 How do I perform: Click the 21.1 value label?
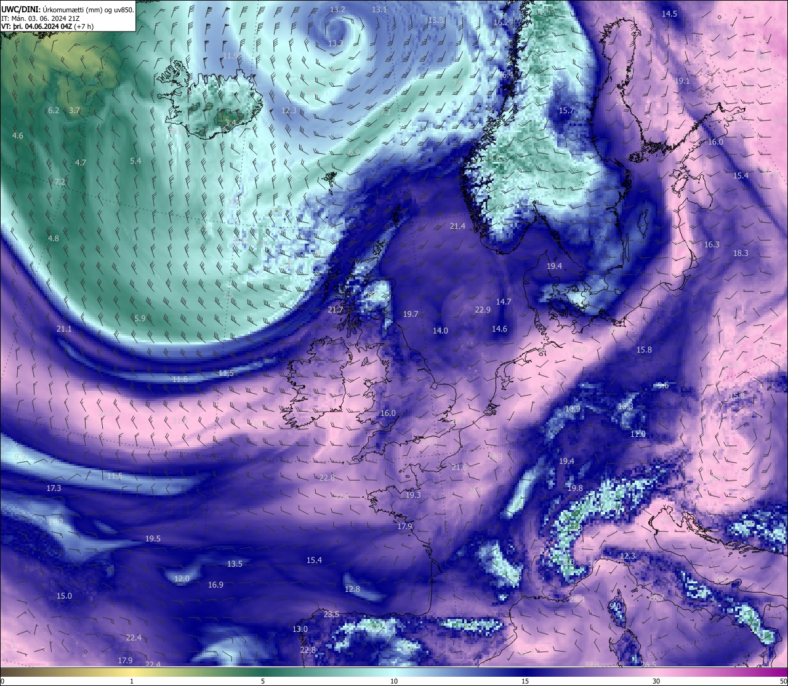click(x=64, y=329)
